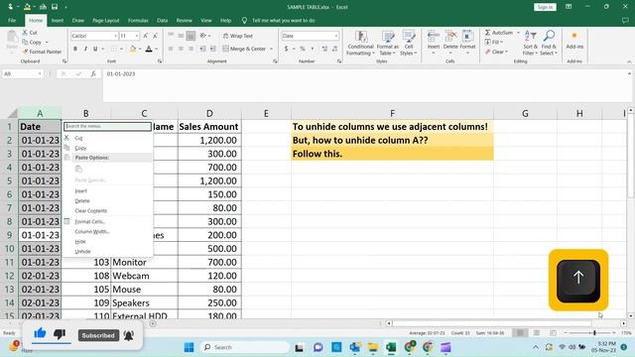Toggle Underline formatting

click(95, 49)
